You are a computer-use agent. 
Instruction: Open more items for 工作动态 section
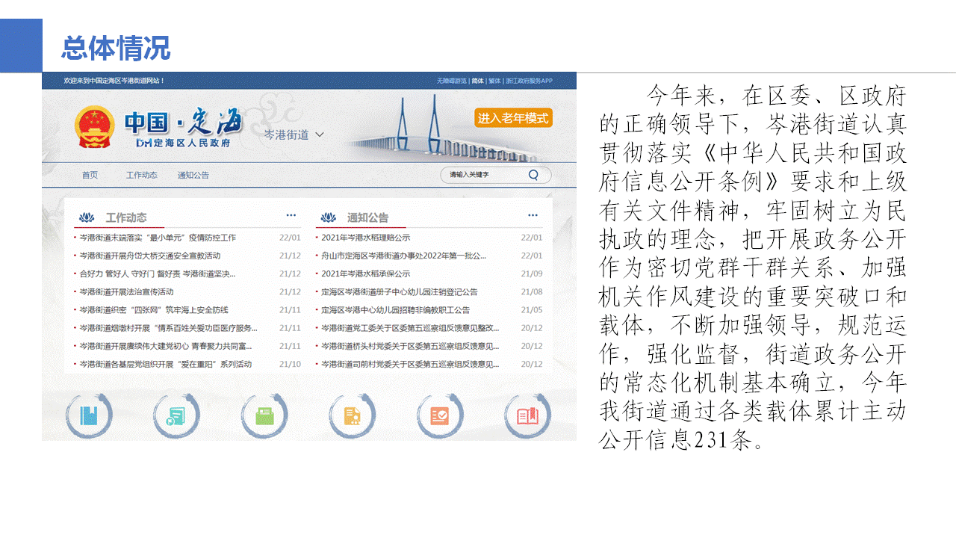click(291, 216)
